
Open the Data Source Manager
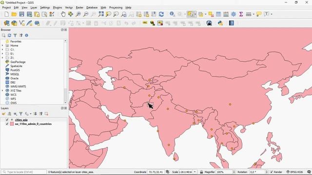click(x=6, y=23)
